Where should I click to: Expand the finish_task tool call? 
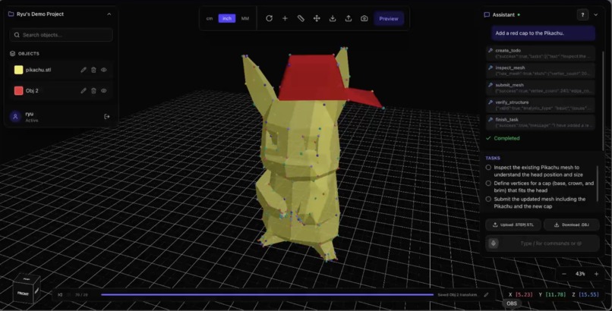(x=541, y=122)
